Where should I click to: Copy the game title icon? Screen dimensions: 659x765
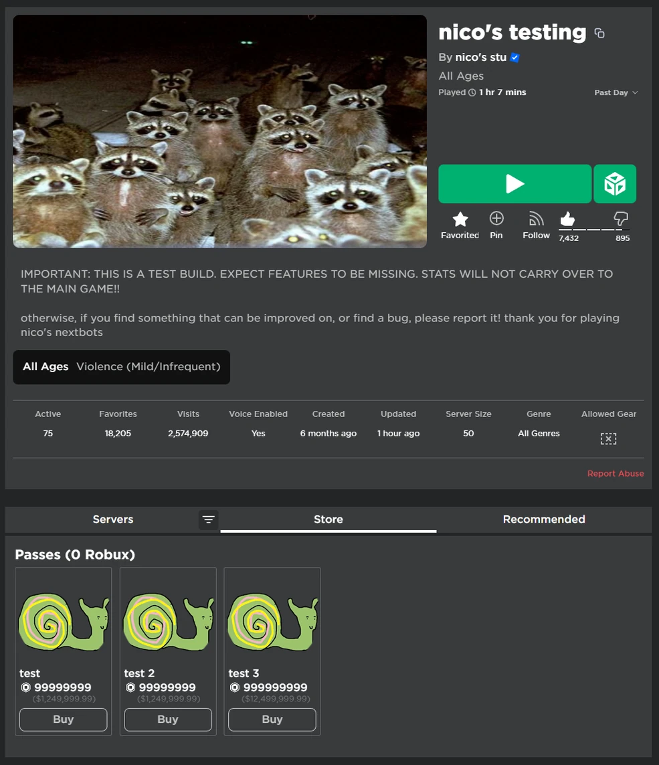(599, 33)
